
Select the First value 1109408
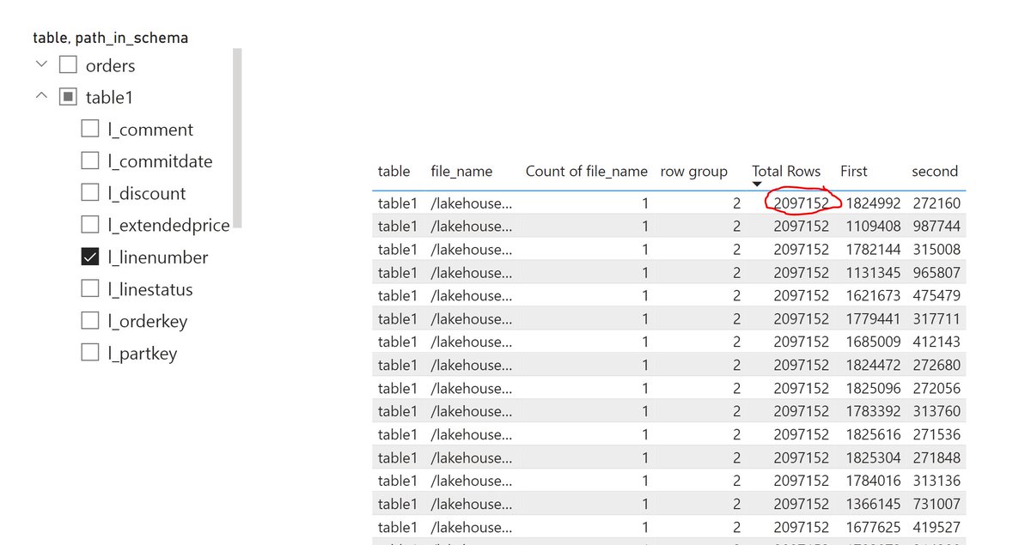(873, 227)
